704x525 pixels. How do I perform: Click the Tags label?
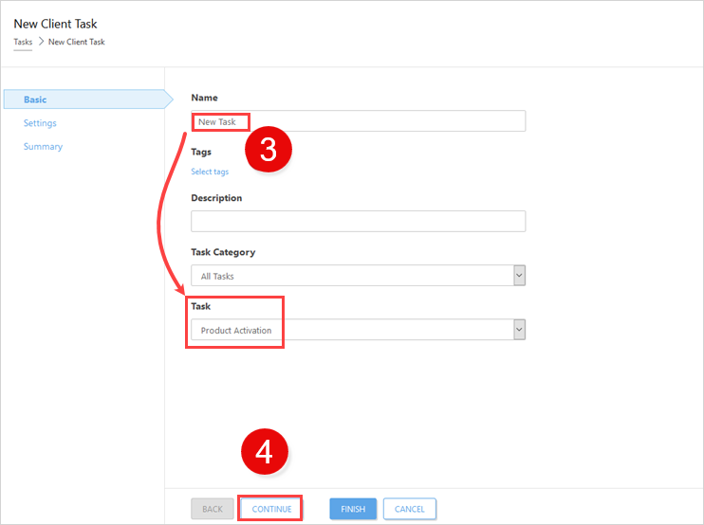pos(201,152)
